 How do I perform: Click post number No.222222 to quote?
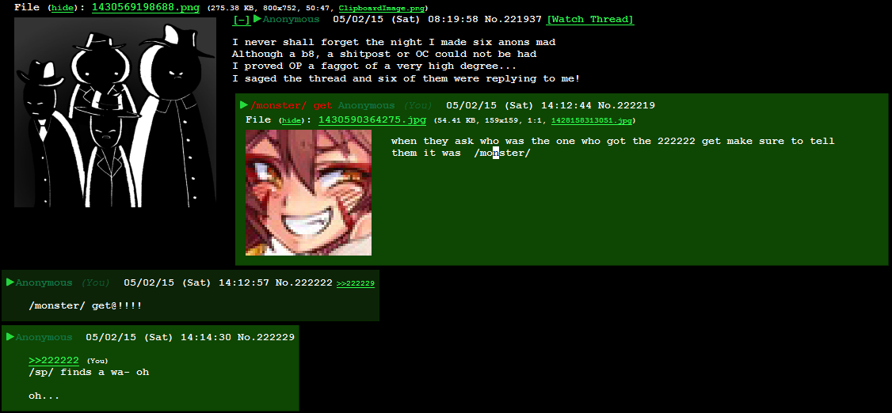(x=303, y=282)
